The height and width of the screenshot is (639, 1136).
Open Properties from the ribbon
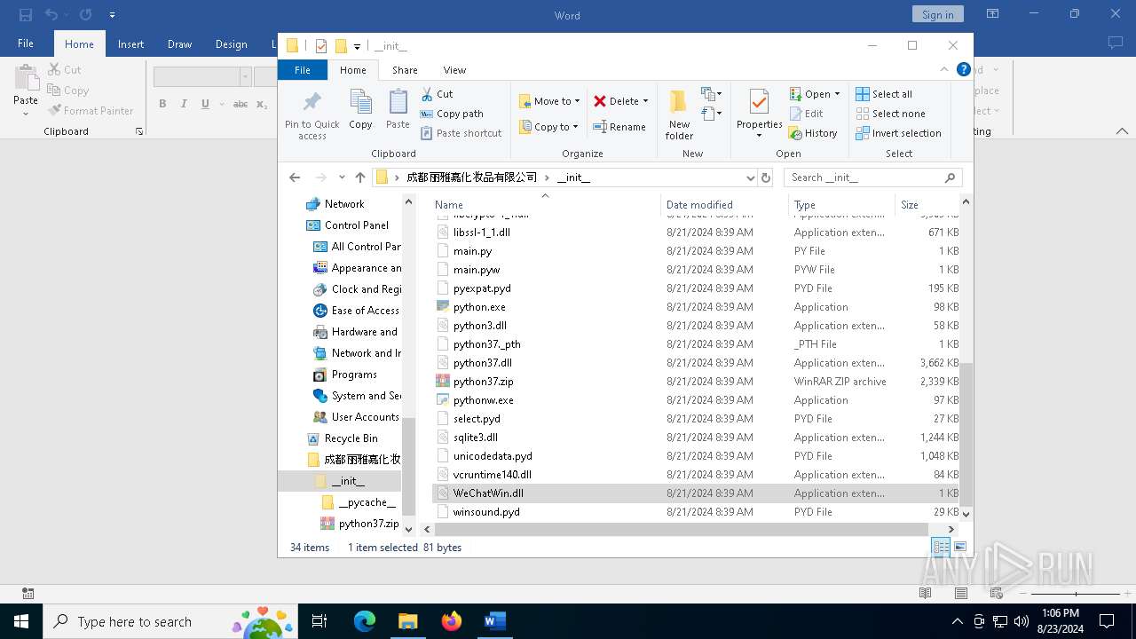[759, 114]
